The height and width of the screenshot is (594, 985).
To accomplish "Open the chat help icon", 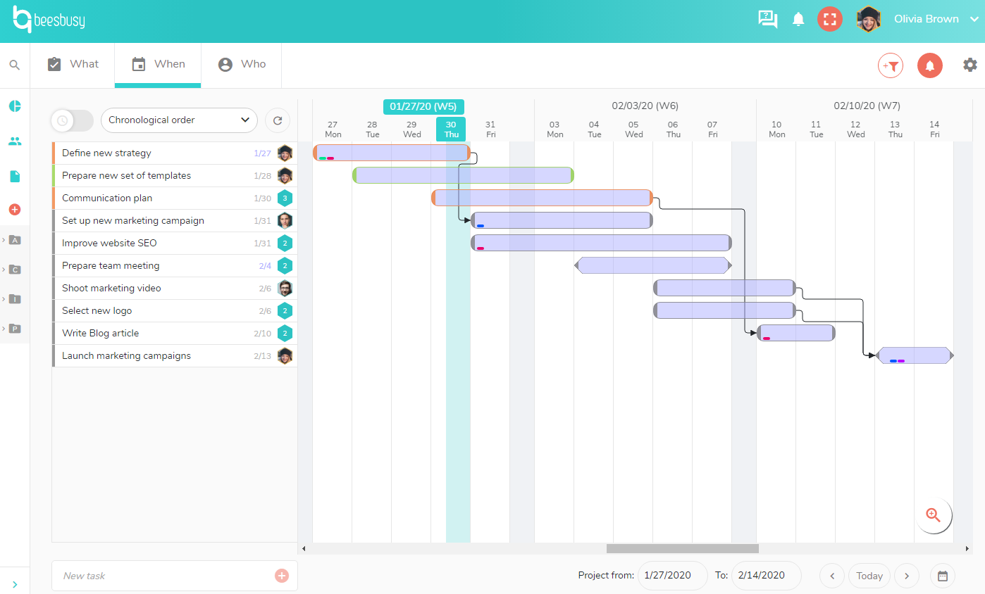I will [x=767, y=19].
